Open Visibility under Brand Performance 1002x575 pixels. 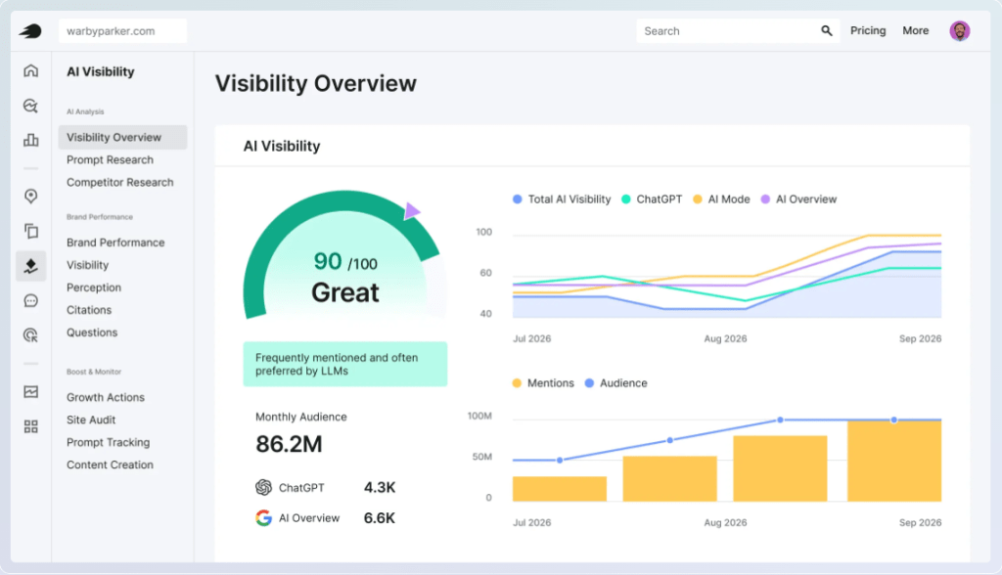point(87,265)
